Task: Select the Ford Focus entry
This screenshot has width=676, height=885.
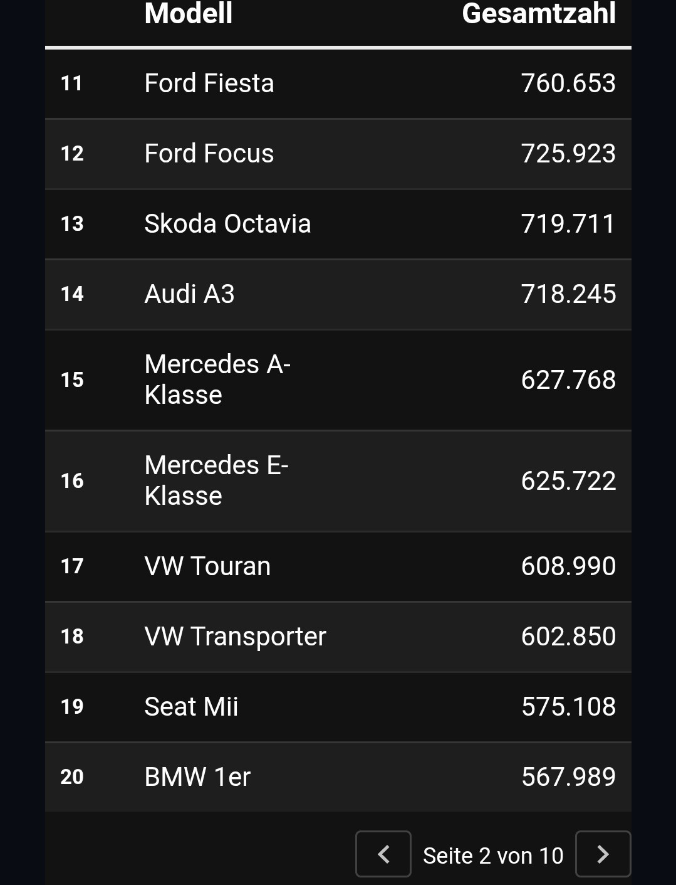Action: coord(338,154)
